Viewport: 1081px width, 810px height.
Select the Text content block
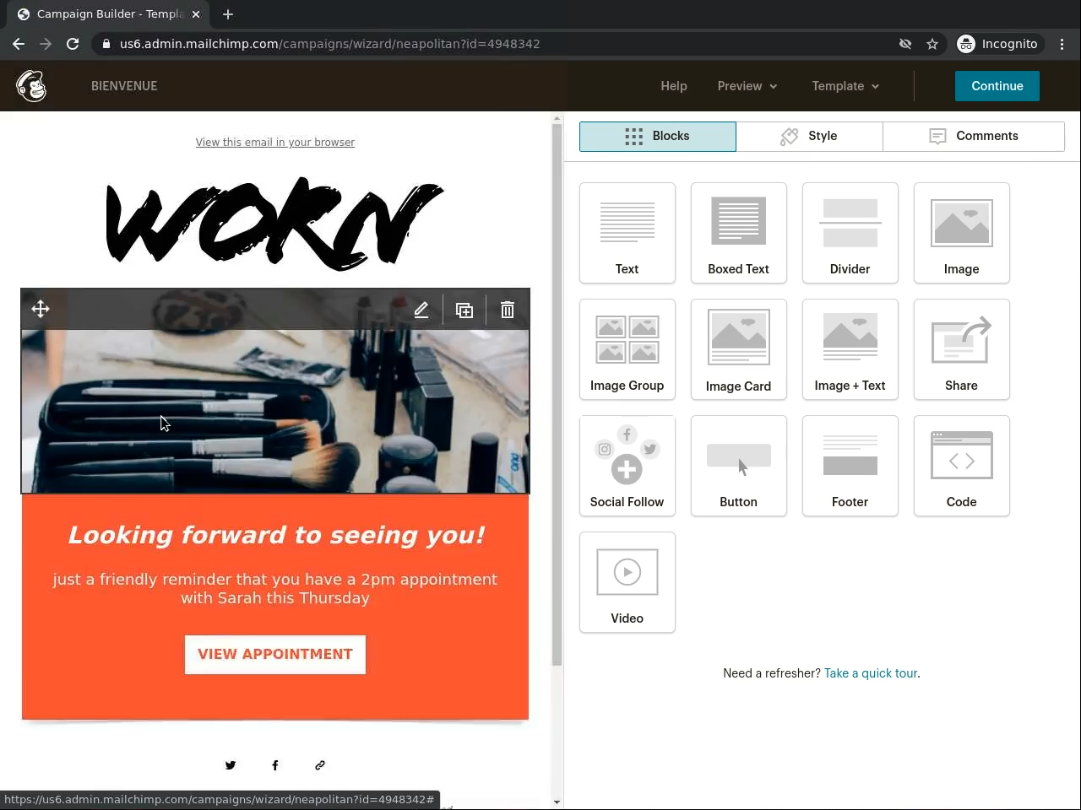(x=627, y=233)
